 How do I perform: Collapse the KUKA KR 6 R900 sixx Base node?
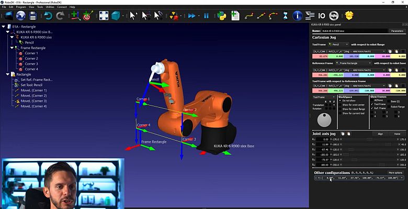pyautogui.click(x=7, y=32)
